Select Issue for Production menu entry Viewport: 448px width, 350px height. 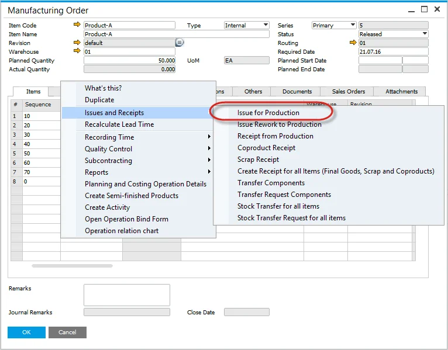(x=268, y=113)
